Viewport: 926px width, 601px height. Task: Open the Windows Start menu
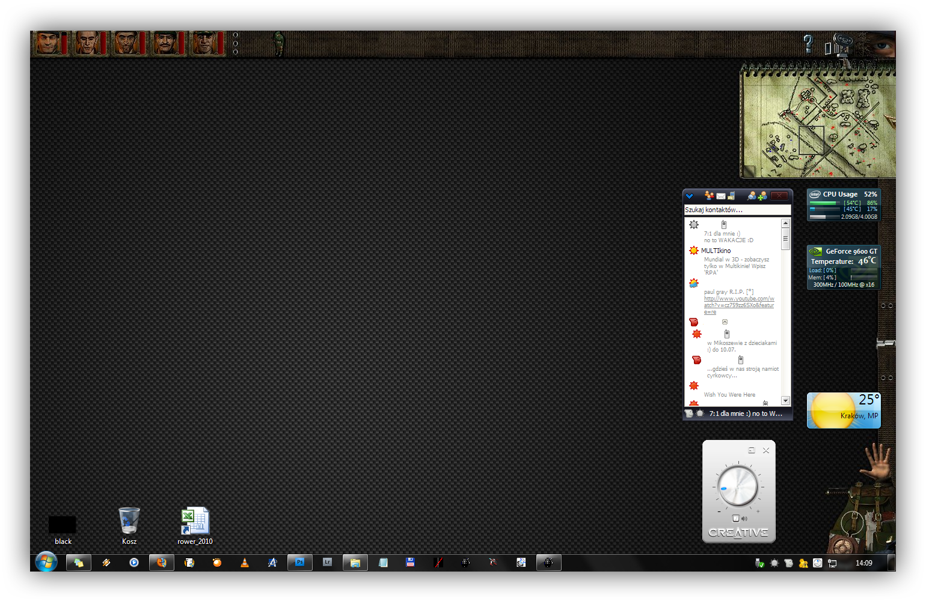(46, 563)
